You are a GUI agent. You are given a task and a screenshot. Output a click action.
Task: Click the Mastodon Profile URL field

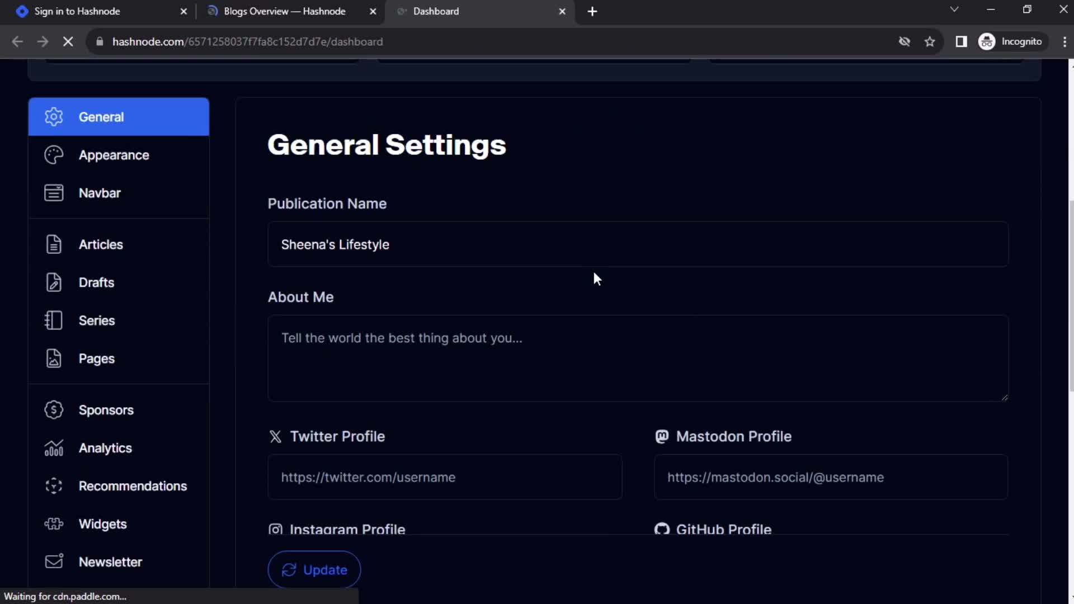832,477
